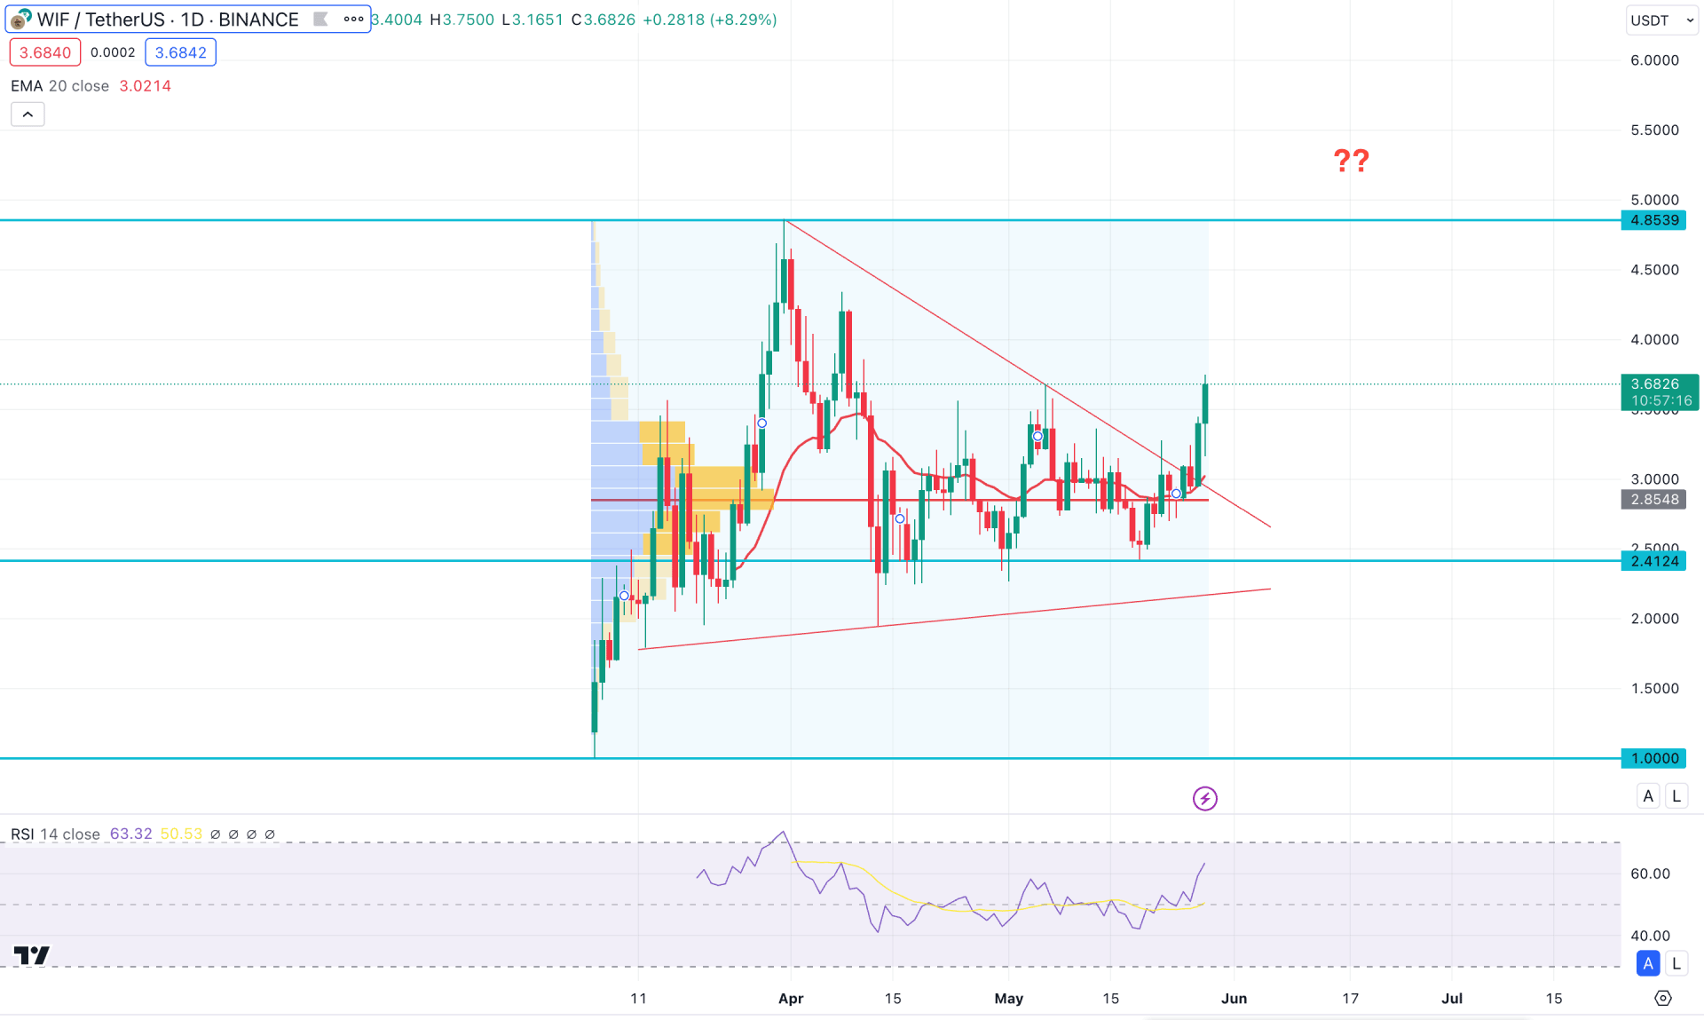The width and height of the screenshot is (1704, 1020).
Task: Click the grey 2.8548 price label
Action: tap(1655, 500)
